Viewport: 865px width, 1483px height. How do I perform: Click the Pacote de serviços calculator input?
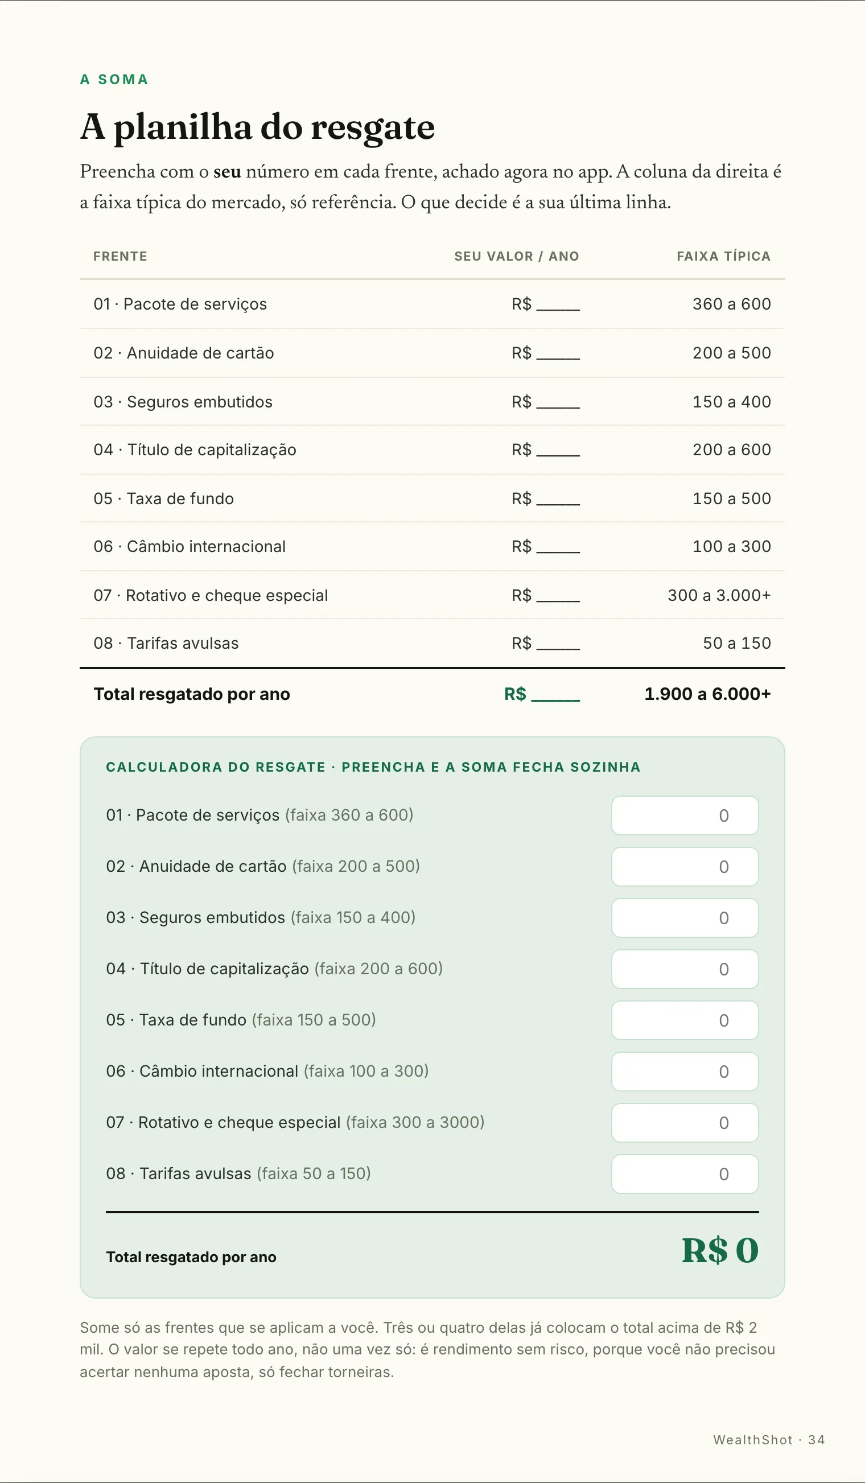click(x=685, y=815)
